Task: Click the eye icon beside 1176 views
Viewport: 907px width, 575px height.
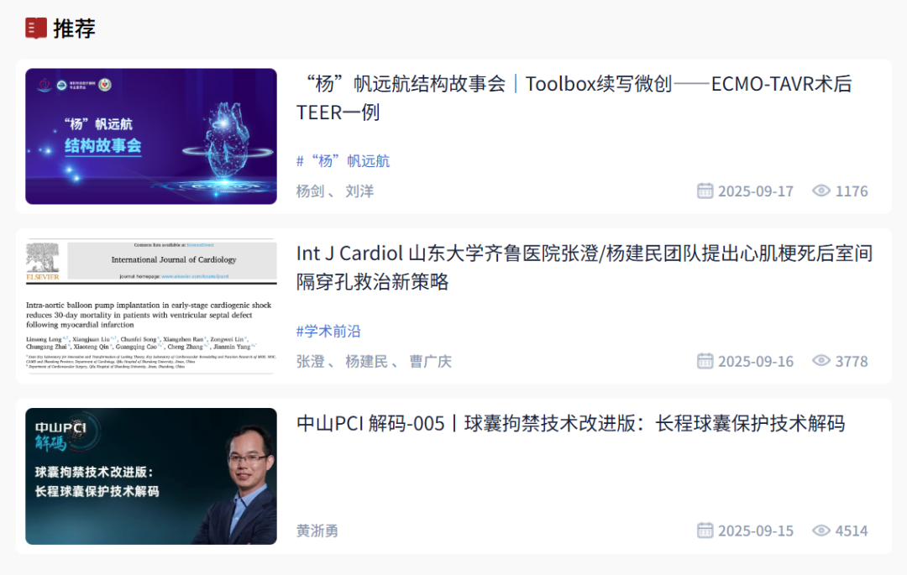Action: point(821,191)
